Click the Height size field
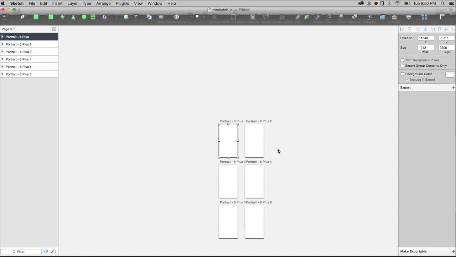This screenshot has height=257, width=456. [x=446, y=47]
